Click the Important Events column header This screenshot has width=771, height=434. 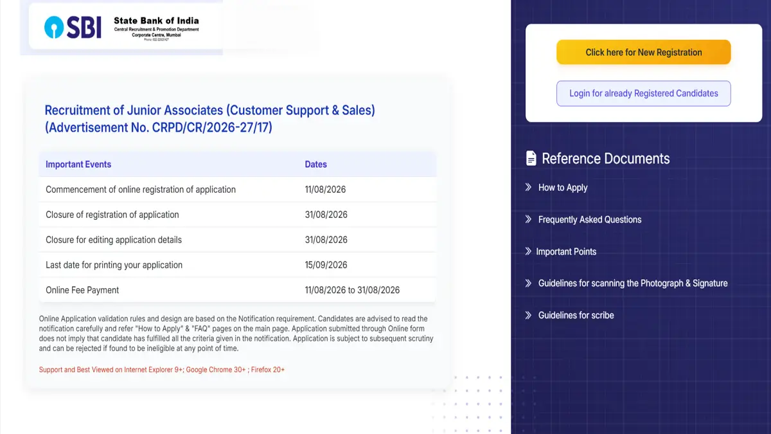tap(78, 165)
